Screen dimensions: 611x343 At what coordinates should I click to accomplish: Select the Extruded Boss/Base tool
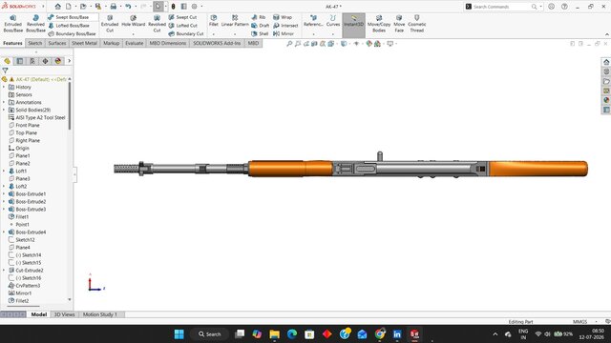[x=12, y=24]
